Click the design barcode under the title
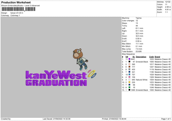Screen dimensions: 172x121 tap(18, 9)
